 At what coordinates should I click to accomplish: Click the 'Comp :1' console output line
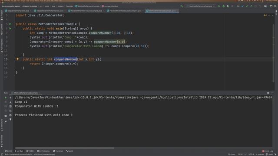coord(21,102)
